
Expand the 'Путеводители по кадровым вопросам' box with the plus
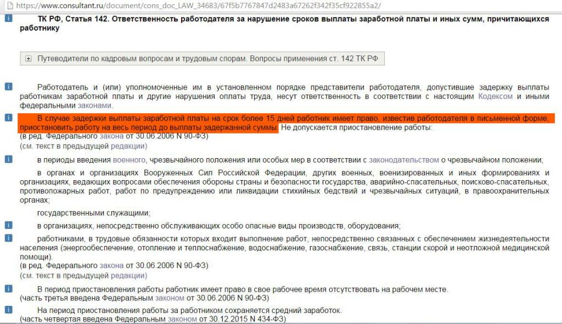click(29, 59)
